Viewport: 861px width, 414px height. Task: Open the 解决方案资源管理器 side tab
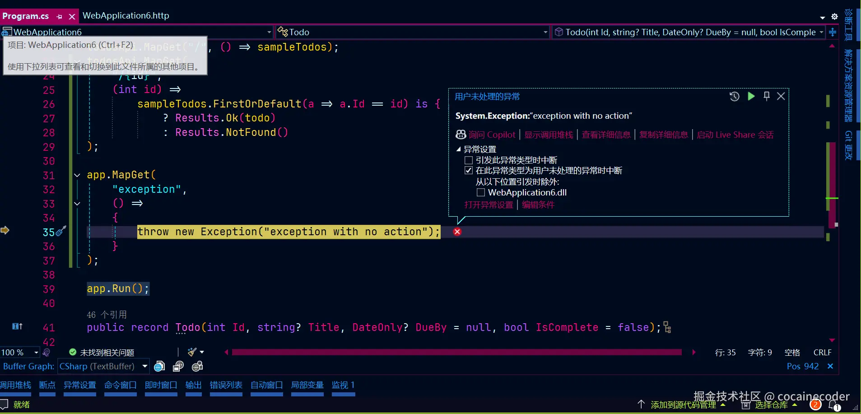(849, 86)
